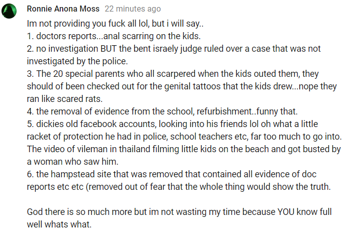Viewport: 351px width, 230px height.
Task: Click the line starting 'God there is so much'
Action: (x=179, y=211)
